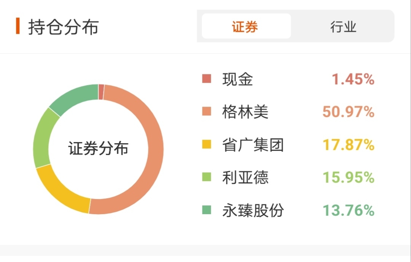Click the 现金 red legend swatch
Screen dimensions: 411x262
(x=207, y=79)
